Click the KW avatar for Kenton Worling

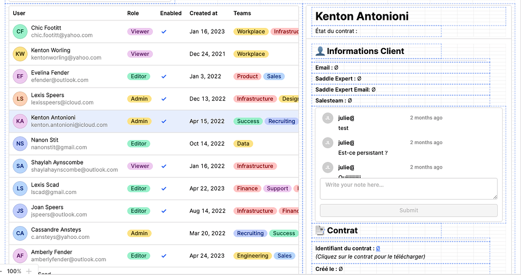tap(20, 54)
